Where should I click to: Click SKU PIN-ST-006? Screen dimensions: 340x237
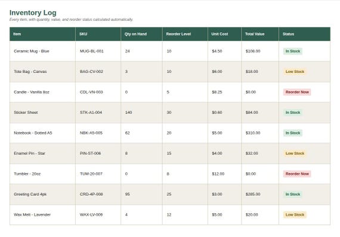tap(91, 153)
